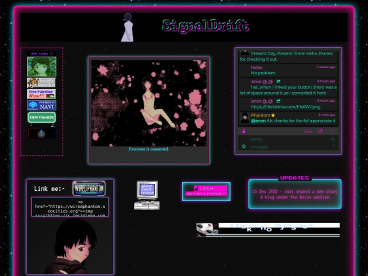Click the '100% chaka' label above badges
The width and height of the screenshot is (368, 276).
(x=42, y=54)
